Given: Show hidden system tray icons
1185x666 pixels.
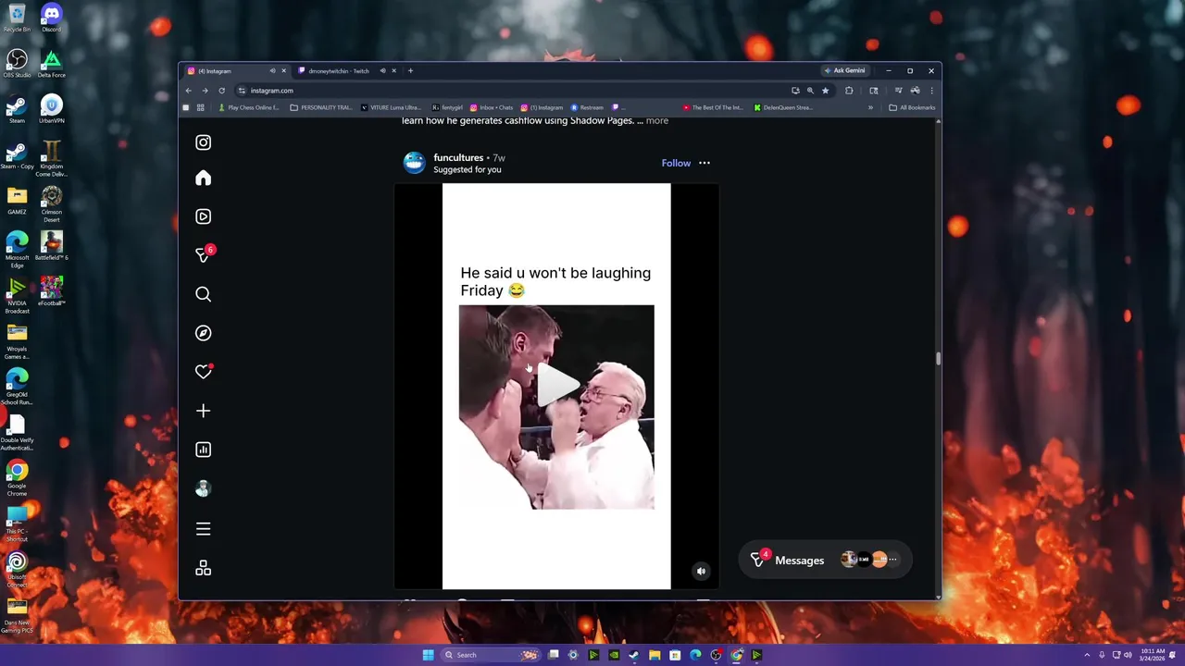Looking at the screenshot, I should [x=1088, y=655].
